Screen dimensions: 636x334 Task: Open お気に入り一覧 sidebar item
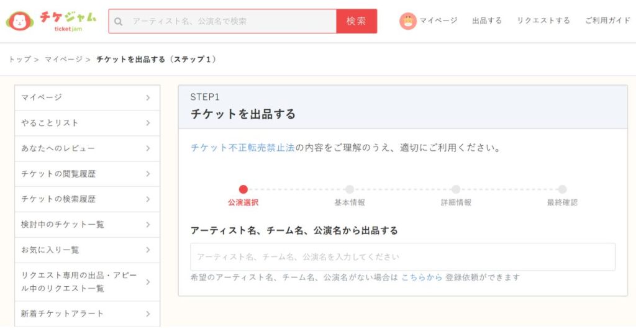tap(87, 250)
